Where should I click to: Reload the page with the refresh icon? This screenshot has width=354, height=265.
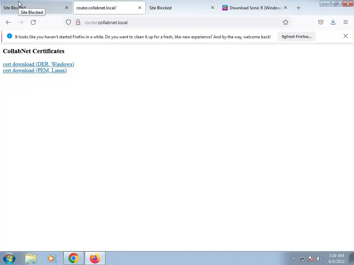(x=33, y=22)
